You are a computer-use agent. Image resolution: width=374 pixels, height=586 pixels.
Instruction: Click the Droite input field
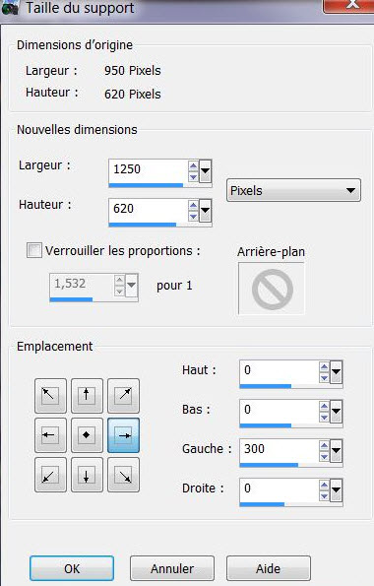pyautogui.click(x=280, y=488)
